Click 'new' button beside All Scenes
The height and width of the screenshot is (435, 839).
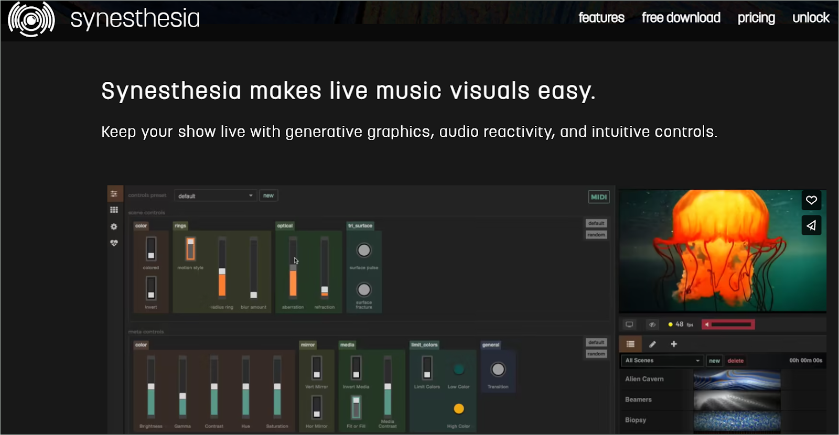click(714, 361)
